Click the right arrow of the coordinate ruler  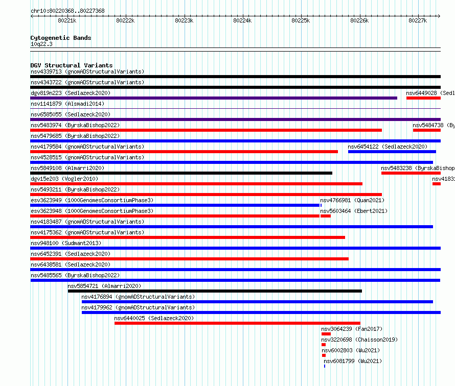439,16
